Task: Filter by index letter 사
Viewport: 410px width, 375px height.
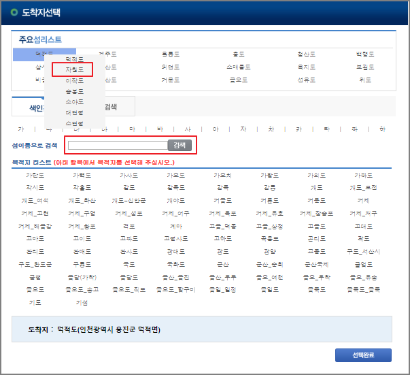Action: click(188, 129)
